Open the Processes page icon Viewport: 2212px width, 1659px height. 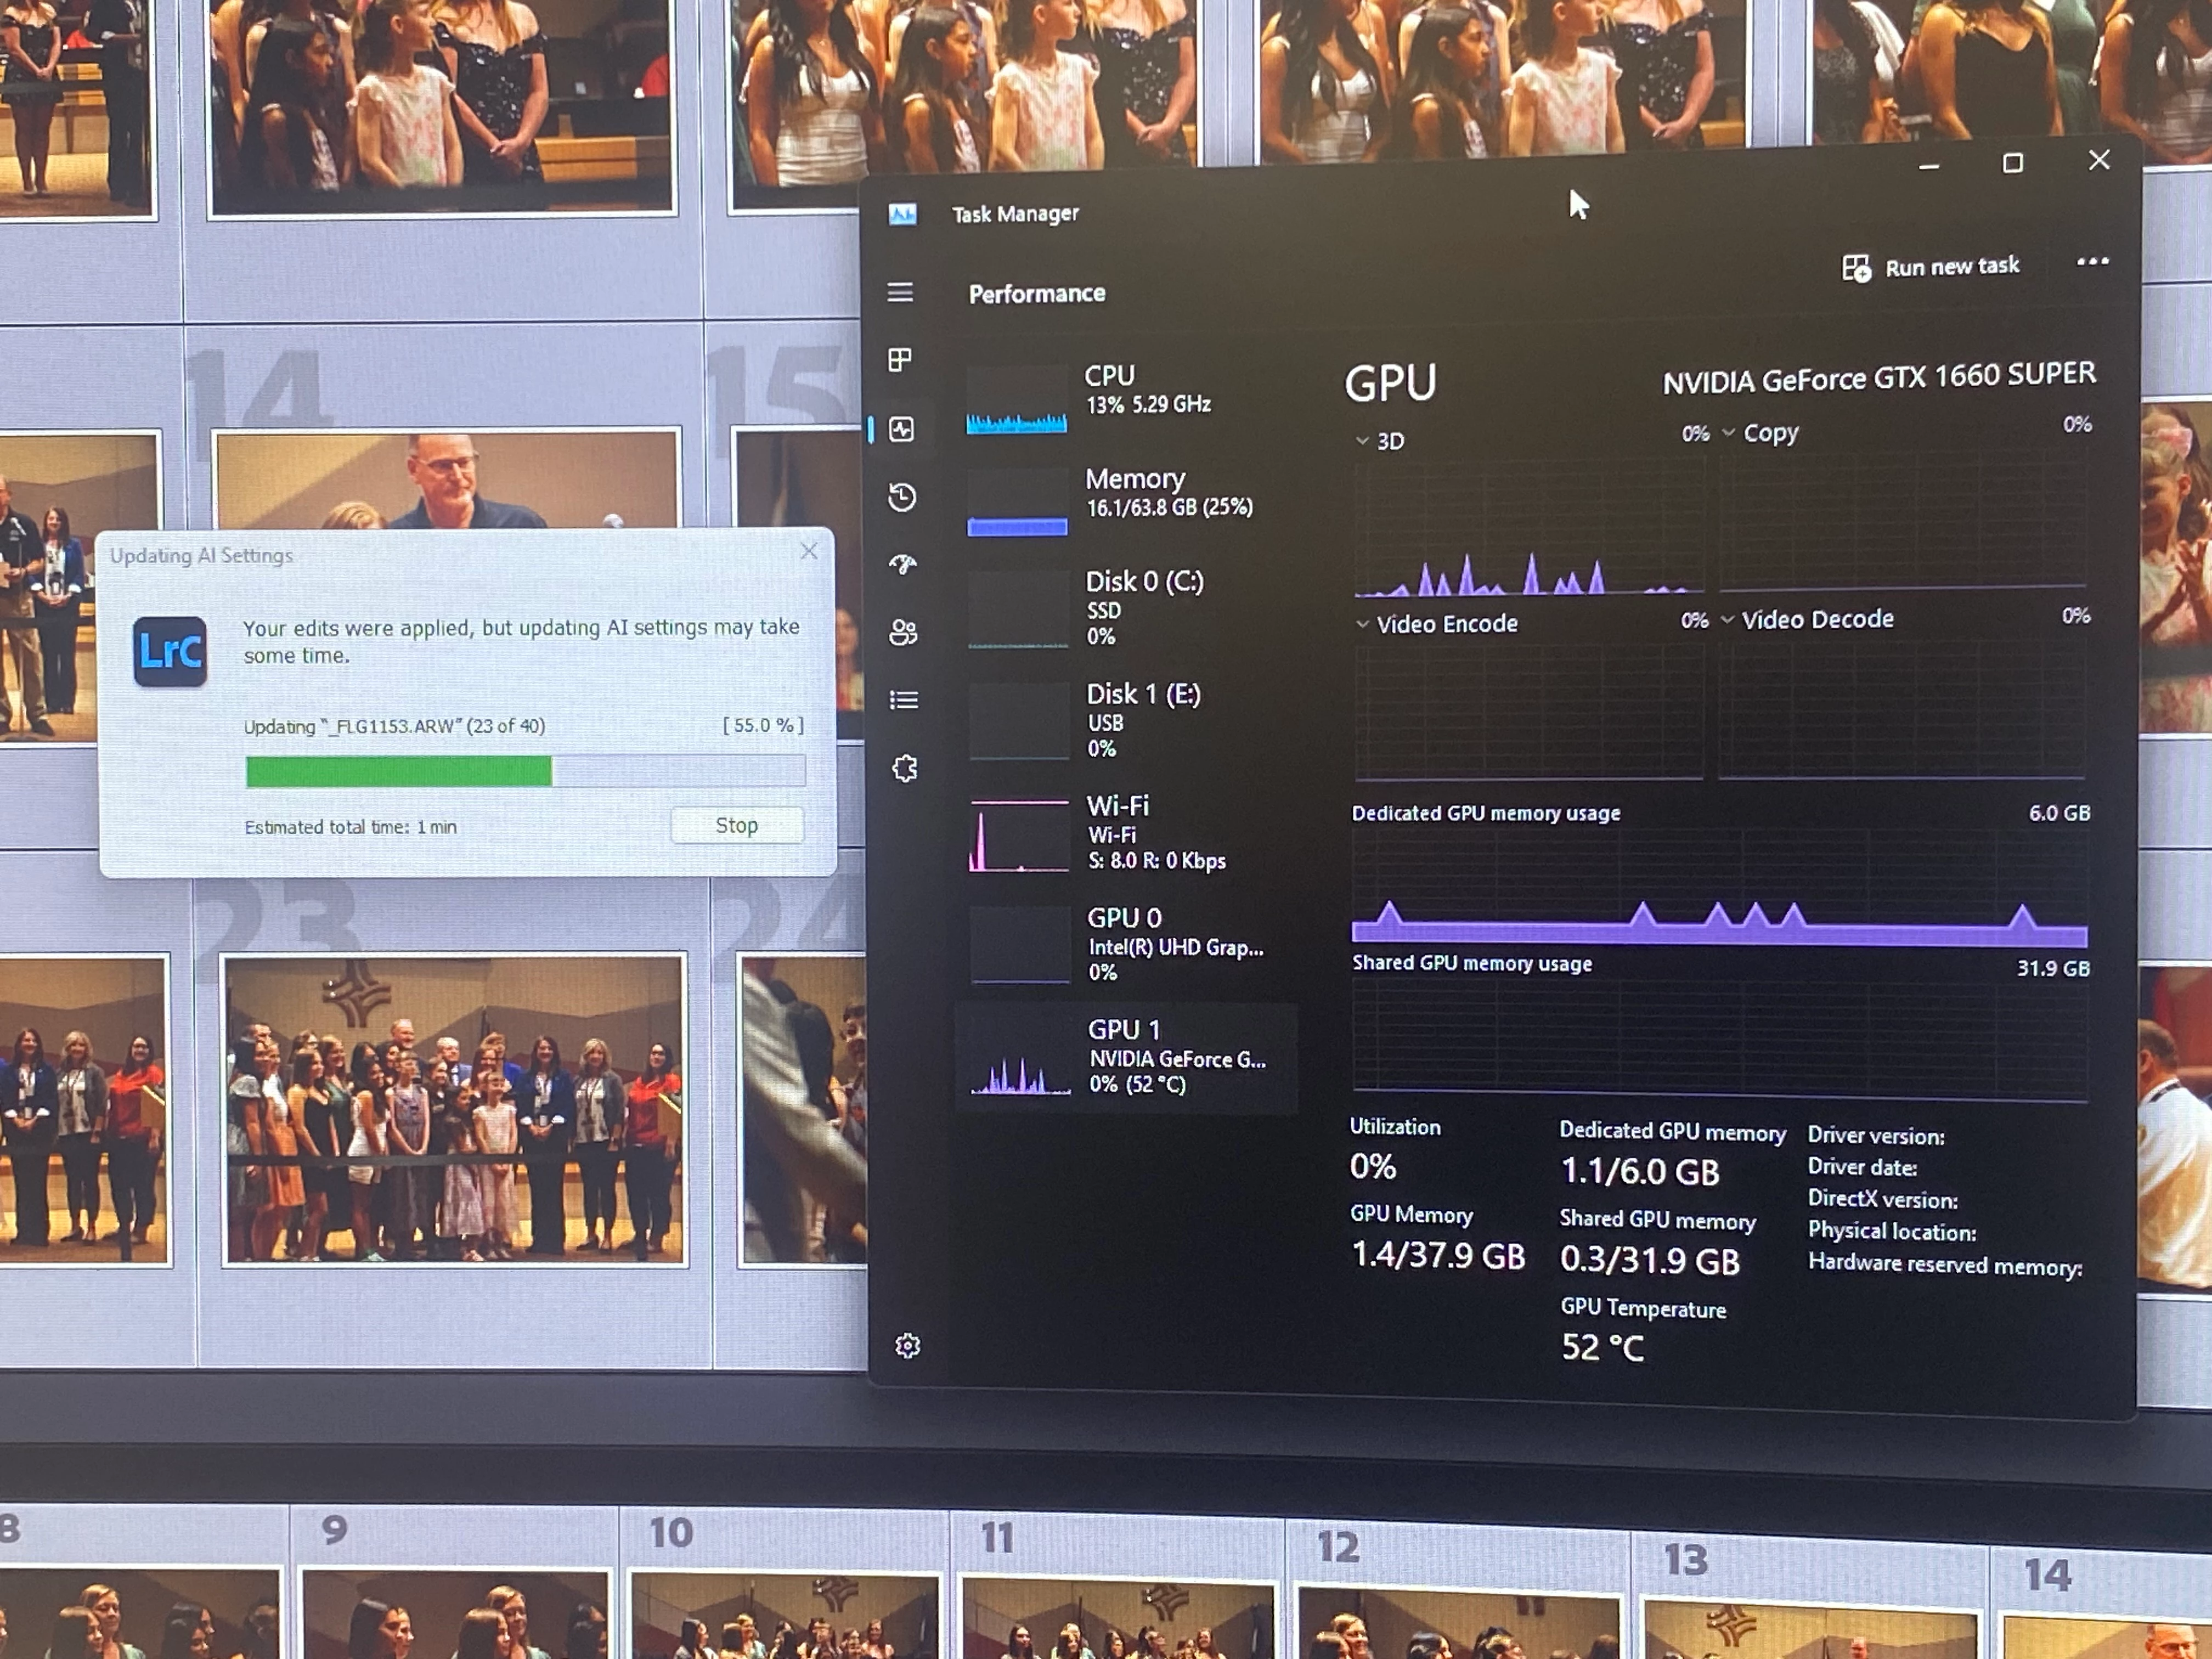click(900, 360)
